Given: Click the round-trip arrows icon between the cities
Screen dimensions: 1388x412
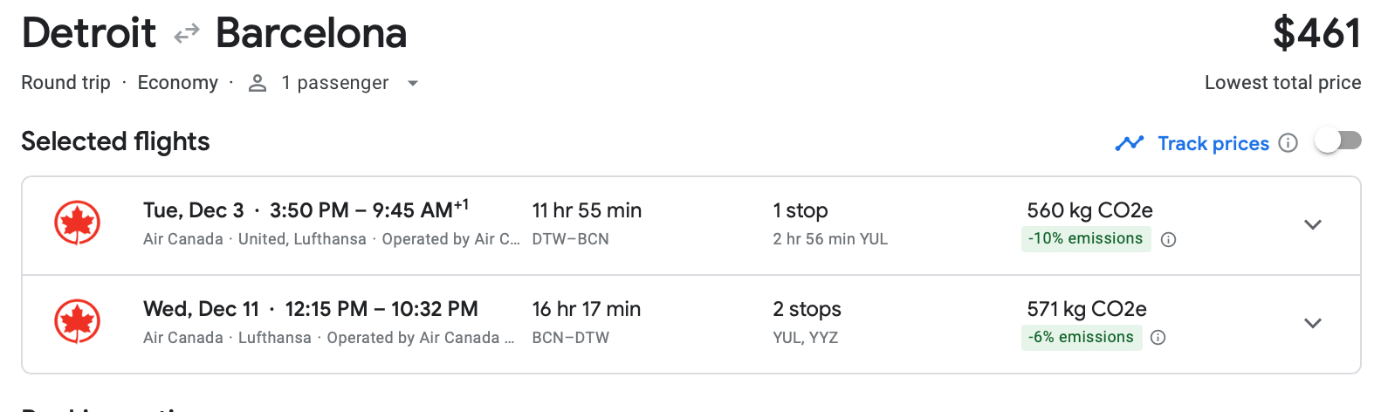Looking at the screenshot, I should pyautogui.click(x=186, y=35).
